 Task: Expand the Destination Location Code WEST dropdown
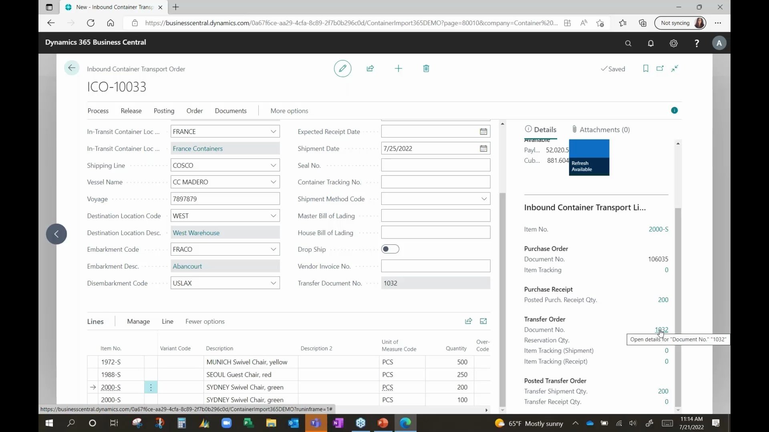(x=274, y=216)
